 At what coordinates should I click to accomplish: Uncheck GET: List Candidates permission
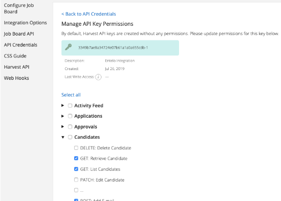(x=76, y=169)
